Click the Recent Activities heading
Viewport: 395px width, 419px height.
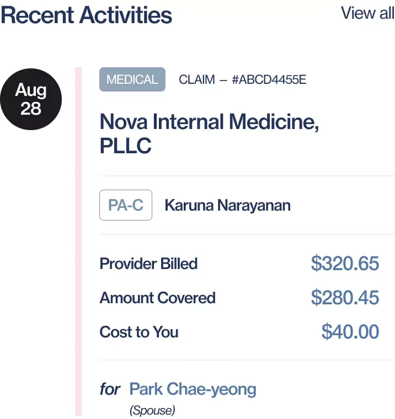[x=87, y=15]
